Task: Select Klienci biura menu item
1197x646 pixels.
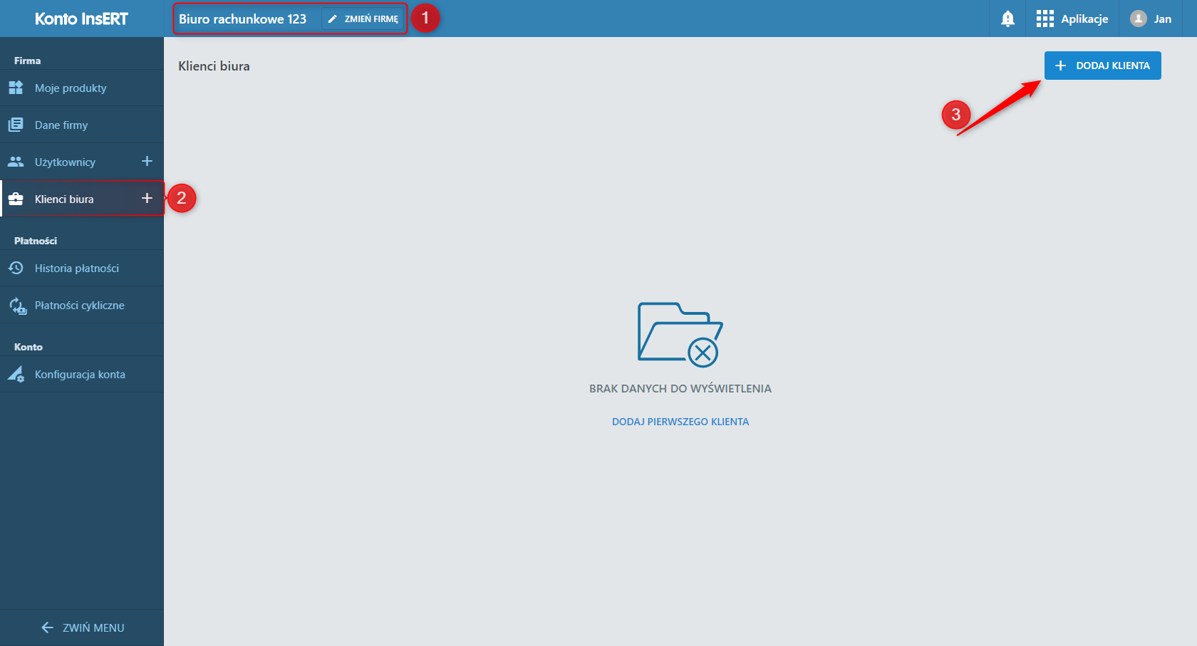Action: (82, 199)
